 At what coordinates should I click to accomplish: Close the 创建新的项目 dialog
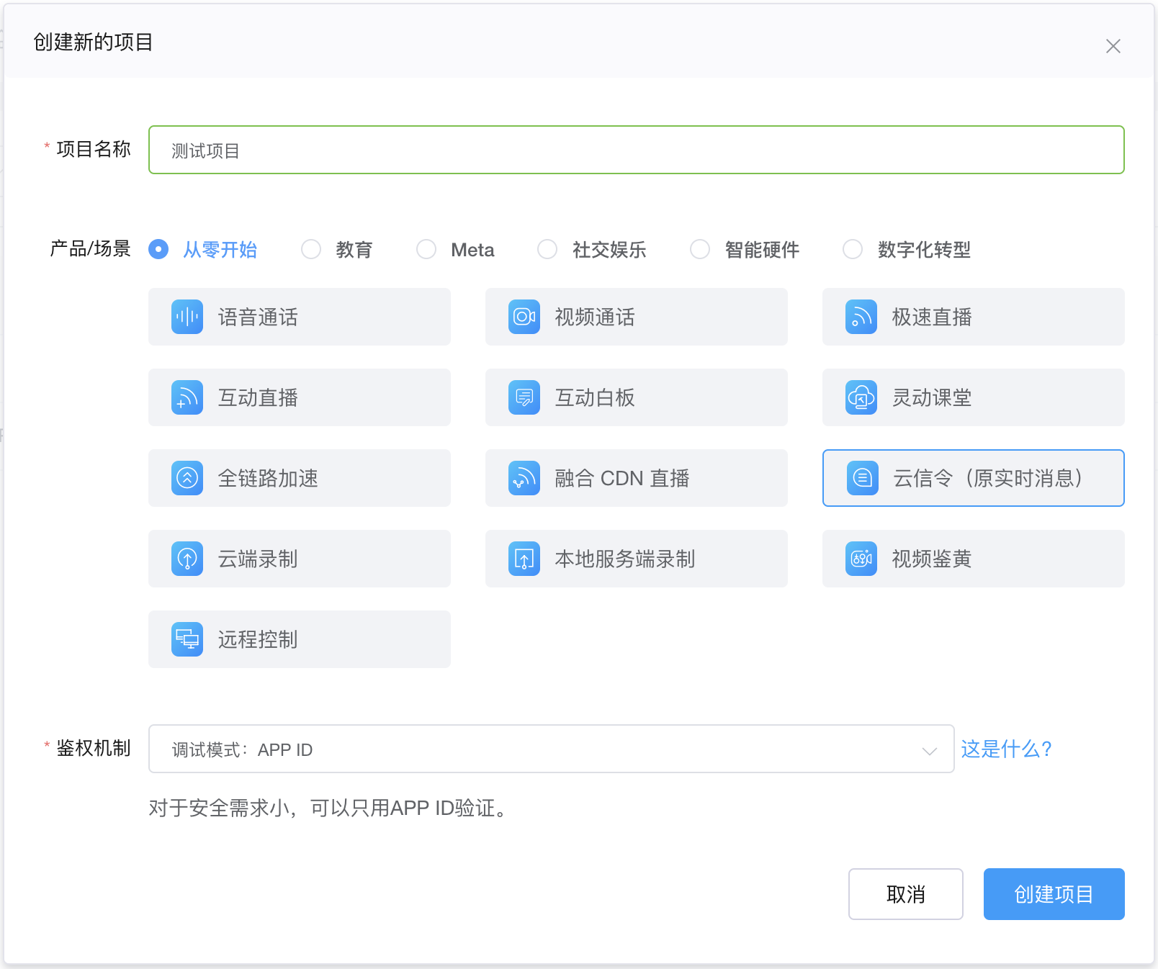(x=1113, y=46)
